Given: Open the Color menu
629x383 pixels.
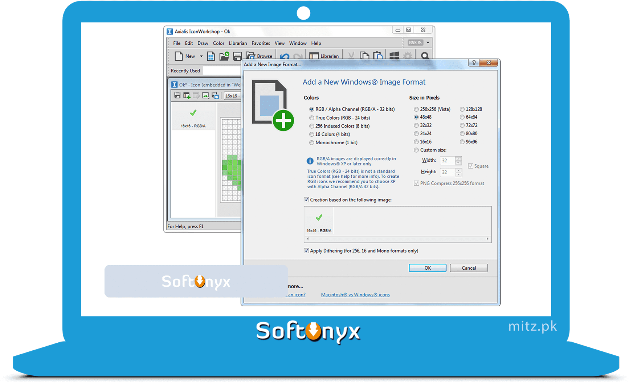Looking at the screenshot, I should [218, 43].
